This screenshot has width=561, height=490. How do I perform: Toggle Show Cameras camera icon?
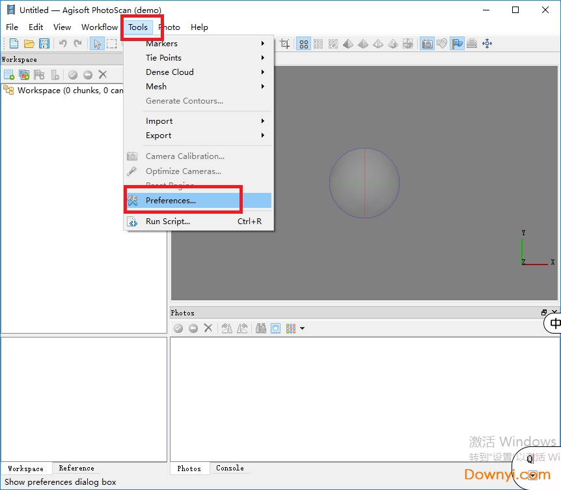tap(427, 44)
